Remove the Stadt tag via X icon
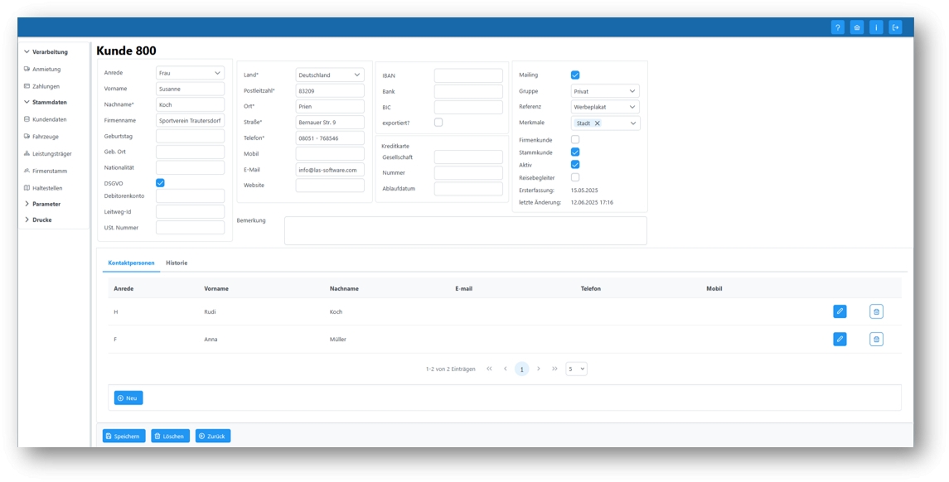 [598, 123]
